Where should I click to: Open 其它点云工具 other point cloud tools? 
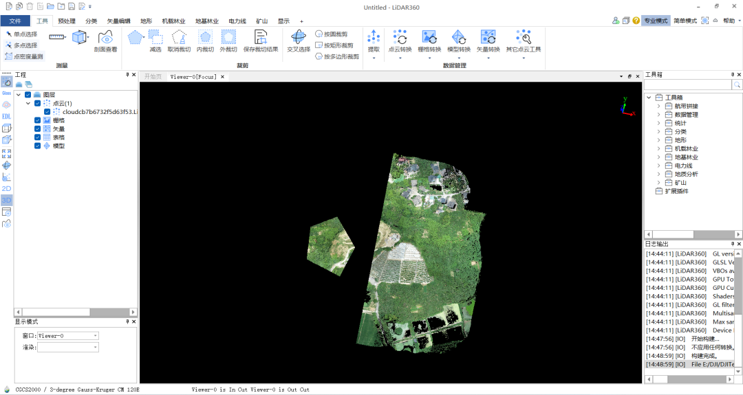click(x=523, y=41)
